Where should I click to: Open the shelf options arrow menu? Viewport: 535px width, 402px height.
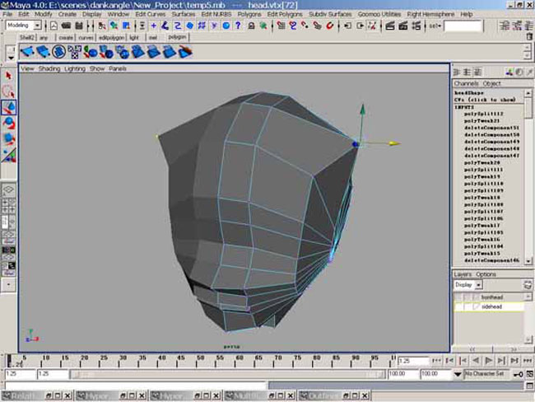pos(11,58)
